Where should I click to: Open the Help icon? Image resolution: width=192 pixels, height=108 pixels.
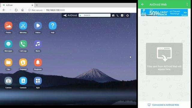pos(52,25)
